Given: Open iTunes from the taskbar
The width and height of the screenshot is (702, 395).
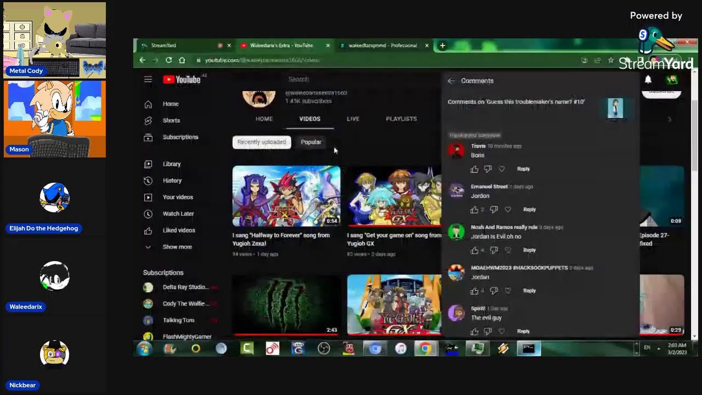Looking at the screenshot, I should [x=401, y=348].
